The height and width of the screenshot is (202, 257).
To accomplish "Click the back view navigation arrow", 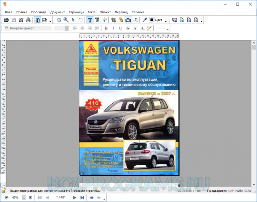I will [92, 198].
